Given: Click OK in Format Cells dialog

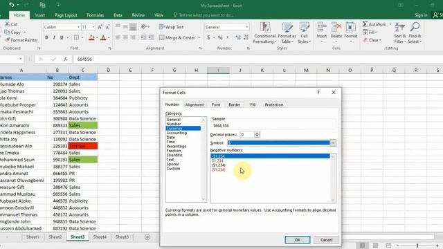Looking at the screenshot, I should pos(298,240).
